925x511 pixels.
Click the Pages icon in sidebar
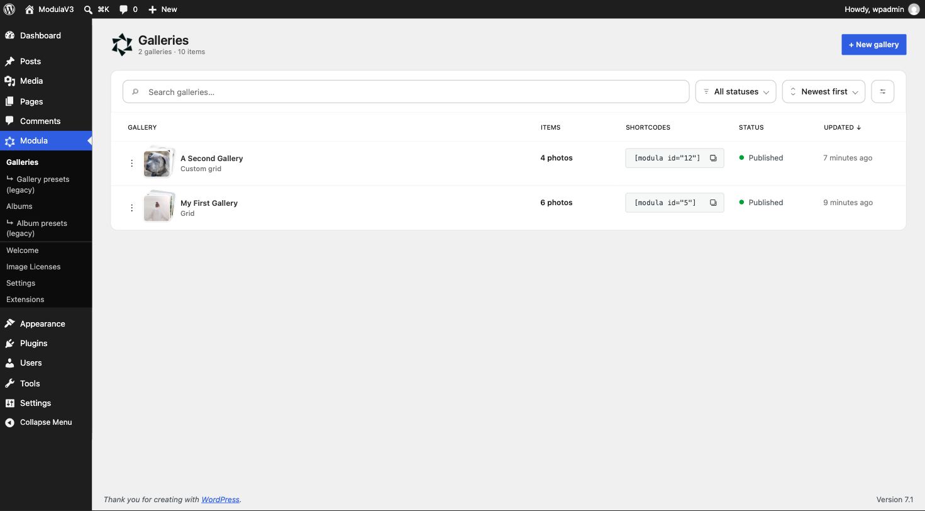tap(9, 101)
